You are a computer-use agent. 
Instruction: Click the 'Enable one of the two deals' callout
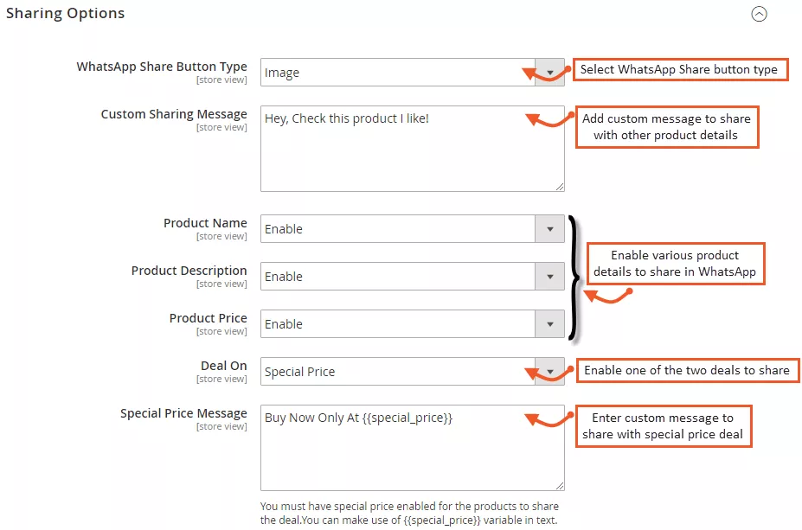coord(687,370)
